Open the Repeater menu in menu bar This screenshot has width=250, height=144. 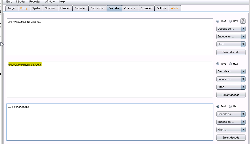(x=35, y=1)
